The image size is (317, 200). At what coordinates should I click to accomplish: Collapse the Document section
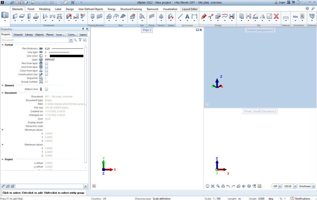(3, 93)
